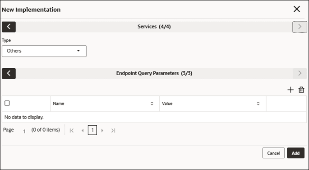Viewport: 309px width, 170px height.
Task: Click next arrow in Services header
Action: click(300, 27)
